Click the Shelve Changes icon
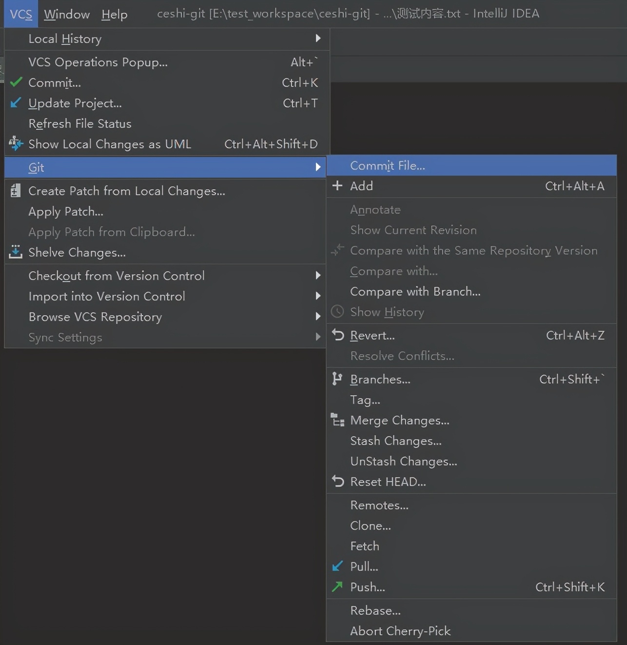627x645 pixels. (x=16, y=252)
